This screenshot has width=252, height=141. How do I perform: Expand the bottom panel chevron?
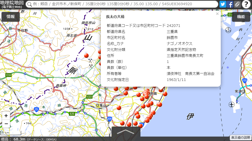pyautogui.click(x=126, y=132)
